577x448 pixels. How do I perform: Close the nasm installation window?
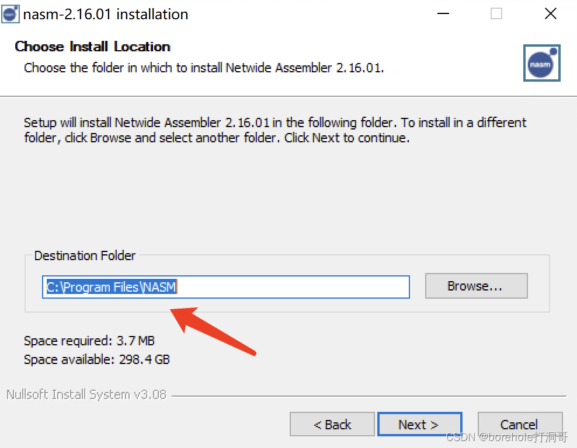pyautogui.click(x=550, y=14)
